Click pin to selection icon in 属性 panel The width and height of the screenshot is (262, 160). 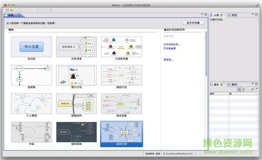click(252, 90)
